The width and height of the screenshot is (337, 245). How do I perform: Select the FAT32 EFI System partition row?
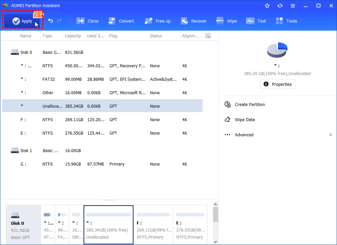[102, 79]
